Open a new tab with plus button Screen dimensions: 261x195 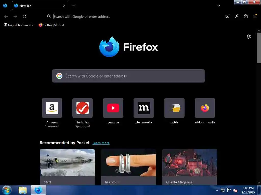point(74,6)
